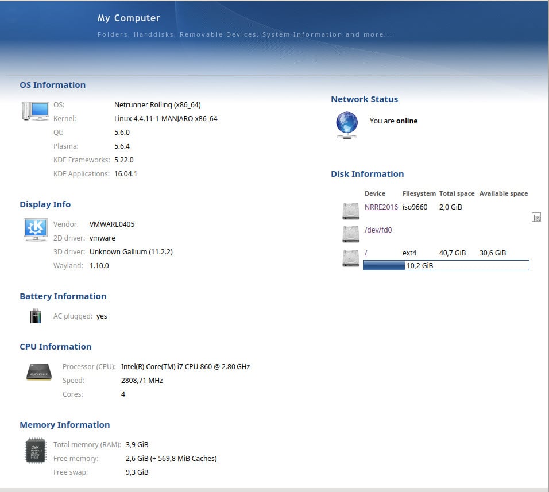Click the free swap 9,3 GiB value
This screenshot has height=492, width=549.
pyautogui.click(x=137, y=472)
